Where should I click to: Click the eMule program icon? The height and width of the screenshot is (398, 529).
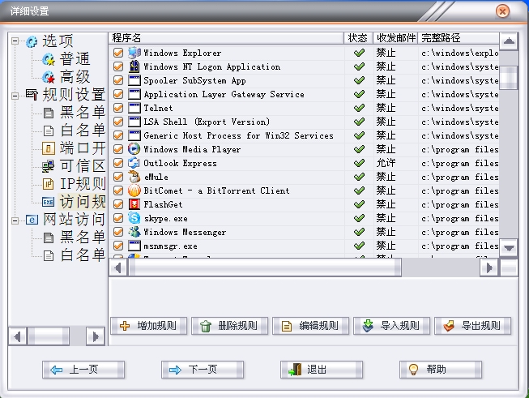point(134,177)
